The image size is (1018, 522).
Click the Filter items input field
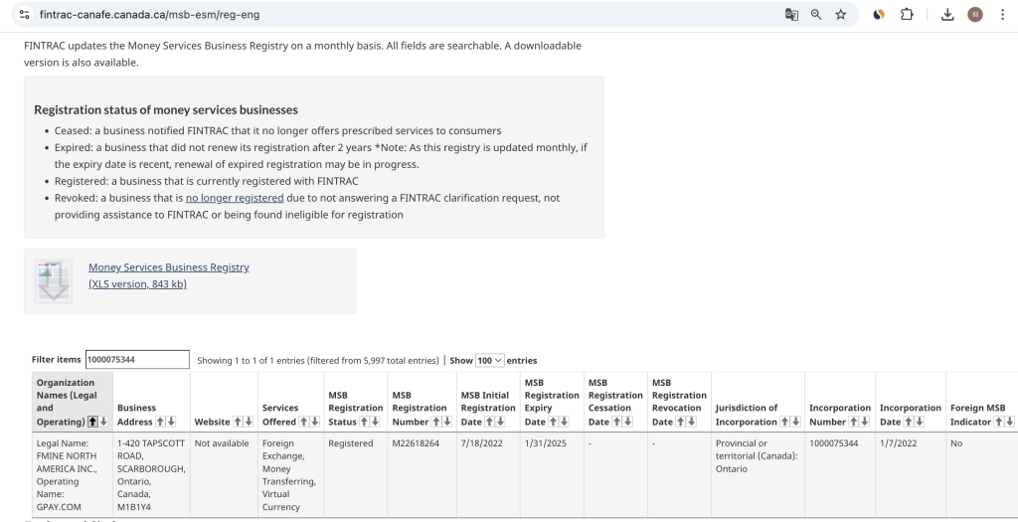(136, 360)
